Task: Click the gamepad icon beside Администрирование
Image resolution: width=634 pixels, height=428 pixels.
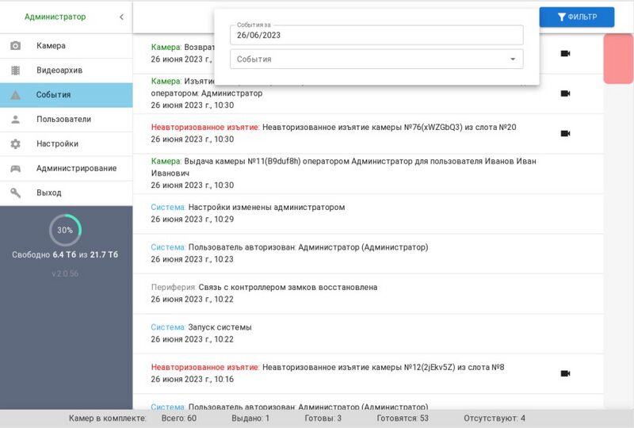Action: 15,168
